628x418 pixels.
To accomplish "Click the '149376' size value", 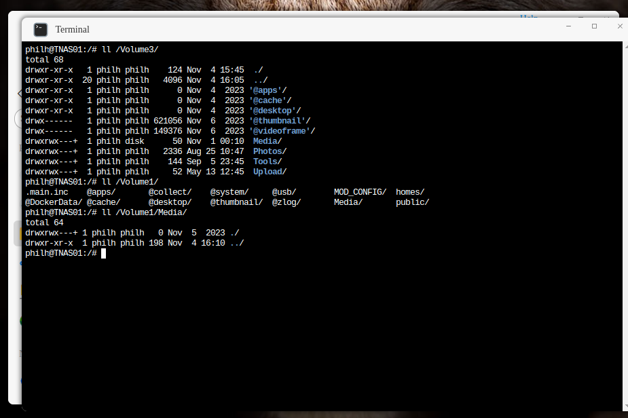I will [168, 131].
